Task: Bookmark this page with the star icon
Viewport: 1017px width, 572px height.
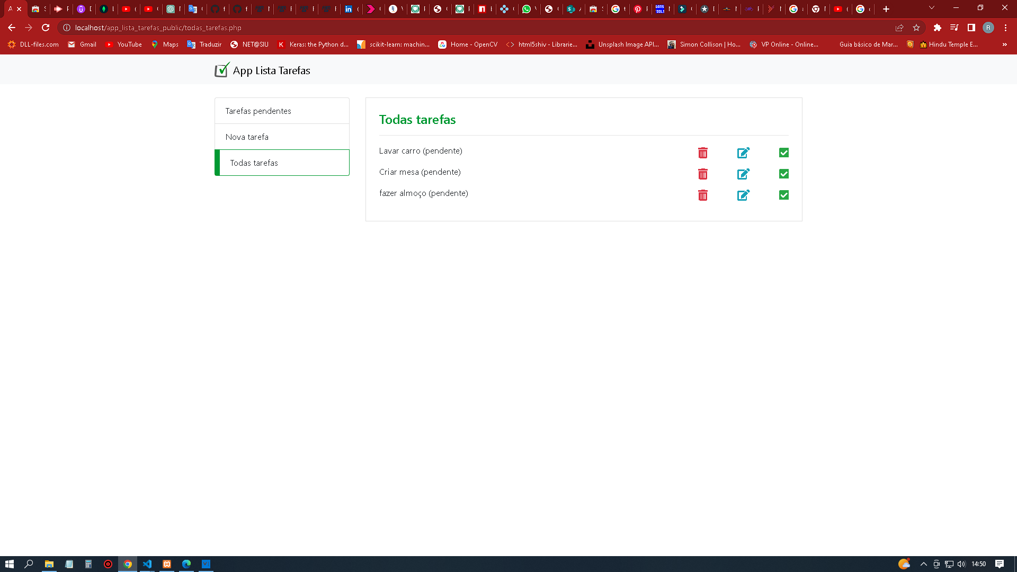Action: (916, 28)
